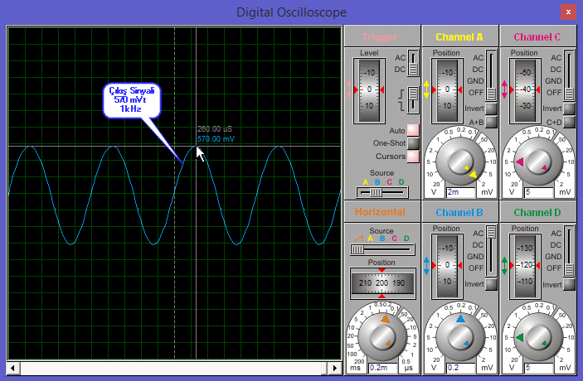Click the waveform scrollbar right arrow
The image size is (583, 381).
[335, 367]
